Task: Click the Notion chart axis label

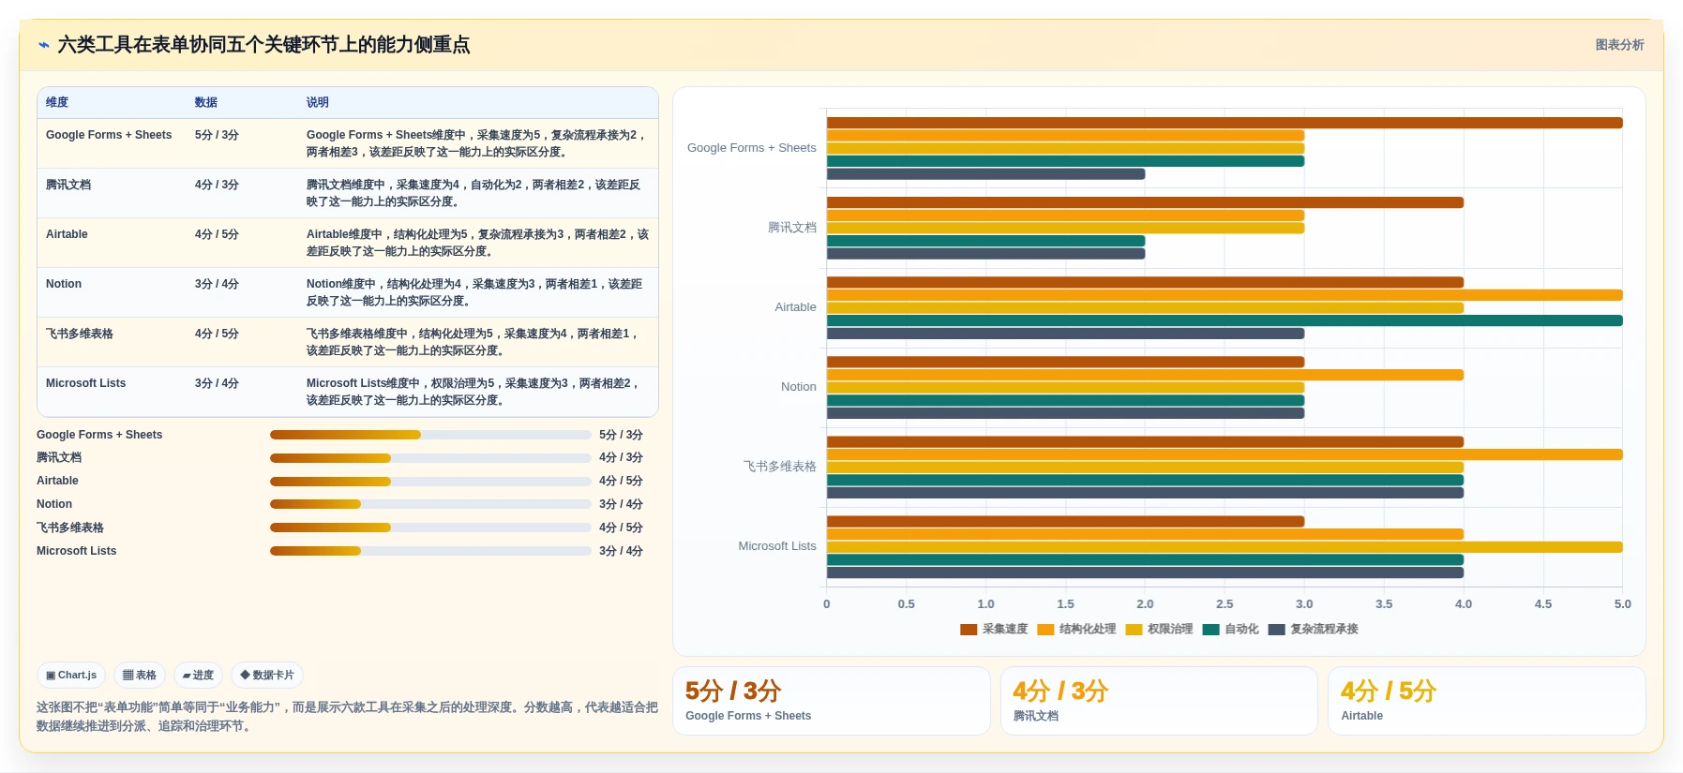Action: point(799,387)
